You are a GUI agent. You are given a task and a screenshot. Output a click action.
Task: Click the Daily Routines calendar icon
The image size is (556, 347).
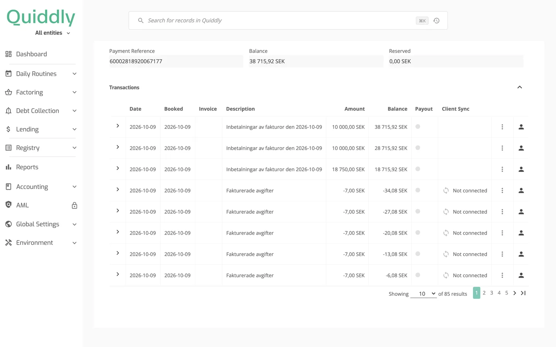coord(8,74)
